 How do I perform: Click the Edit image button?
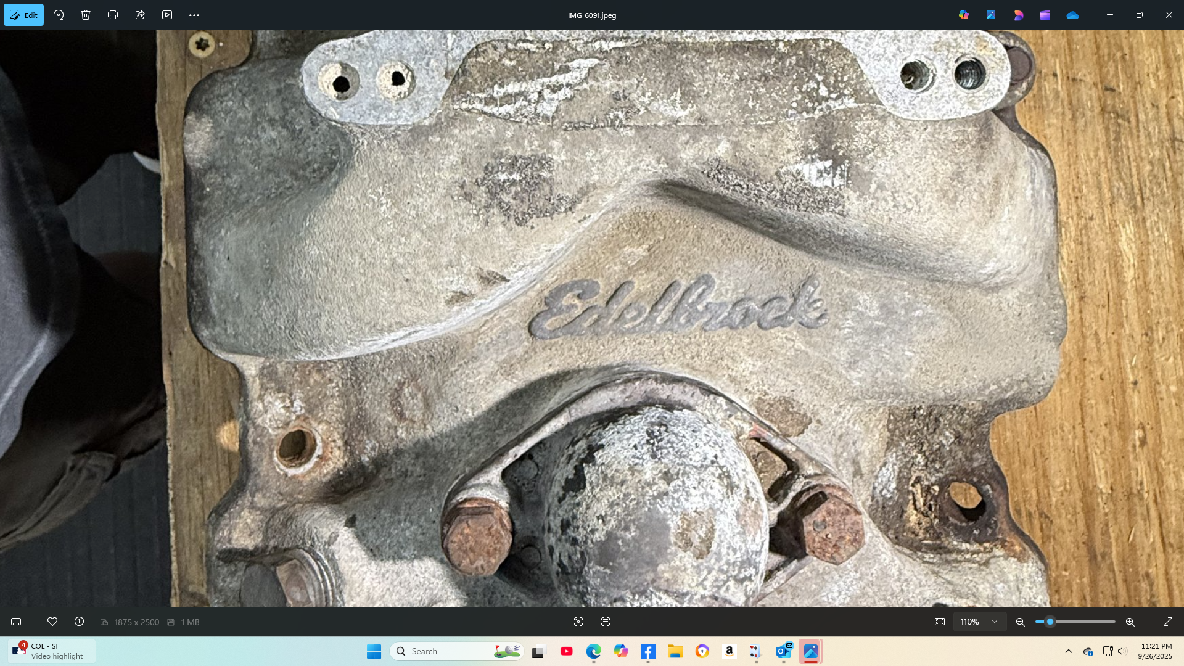24,15
